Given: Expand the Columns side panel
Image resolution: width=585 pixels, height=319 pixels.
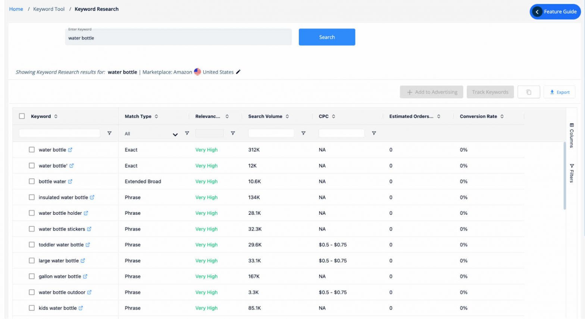Looking at the screenshot, I should pos(572,135).
